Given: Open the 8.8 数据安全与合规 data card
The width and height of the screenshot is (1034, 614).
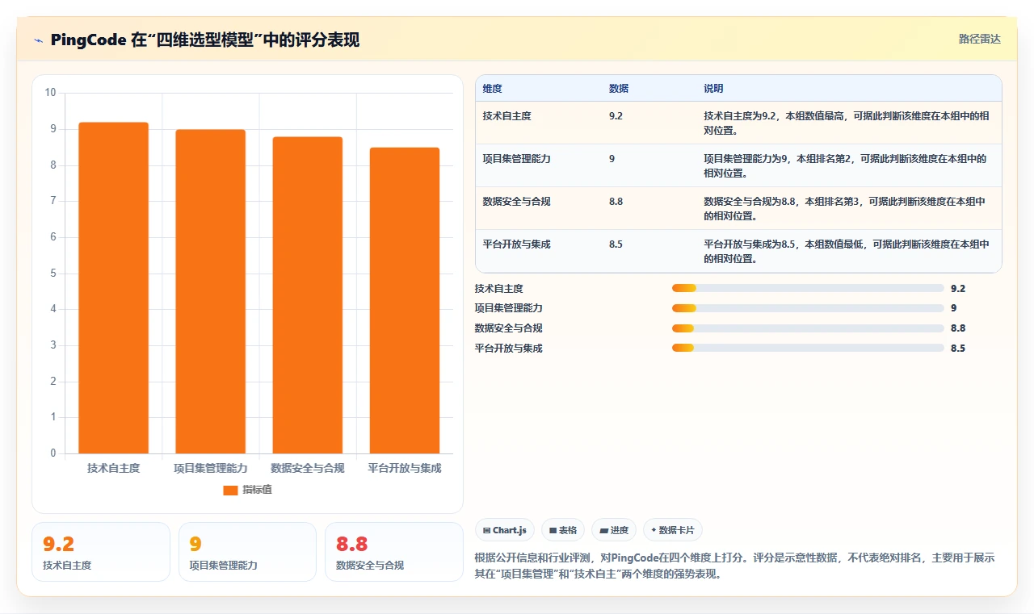Looking at the screenshot, I should pyautogui.click(x=393, y=552).
